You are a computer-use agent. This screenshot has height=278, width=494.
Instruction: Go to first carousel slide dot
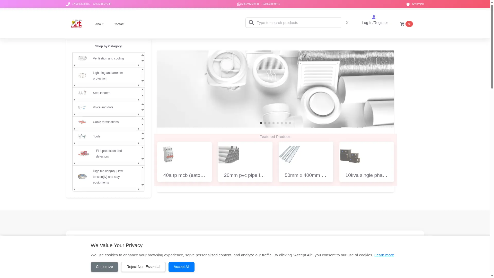(x=261, y=123)
